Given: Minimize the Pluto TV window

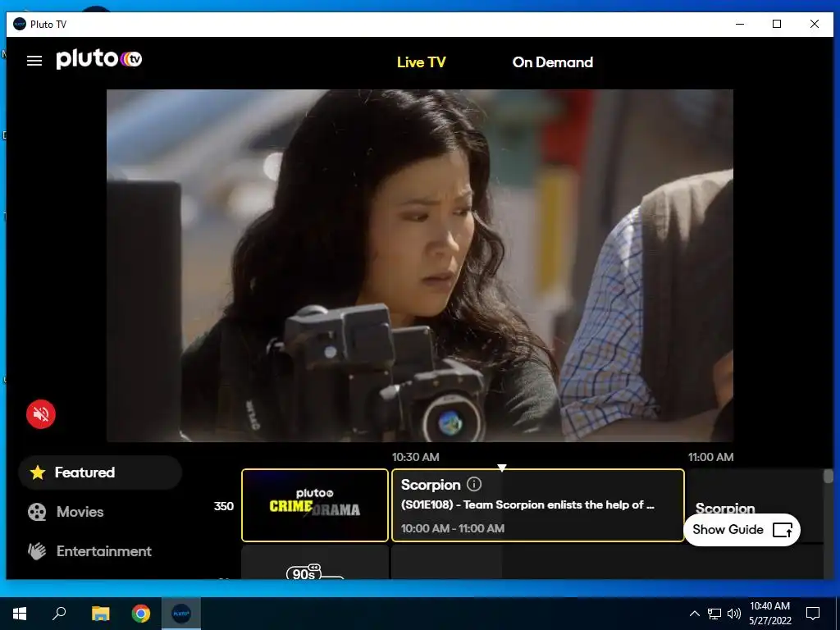Looking at the screenshot, I should (740, 24).
